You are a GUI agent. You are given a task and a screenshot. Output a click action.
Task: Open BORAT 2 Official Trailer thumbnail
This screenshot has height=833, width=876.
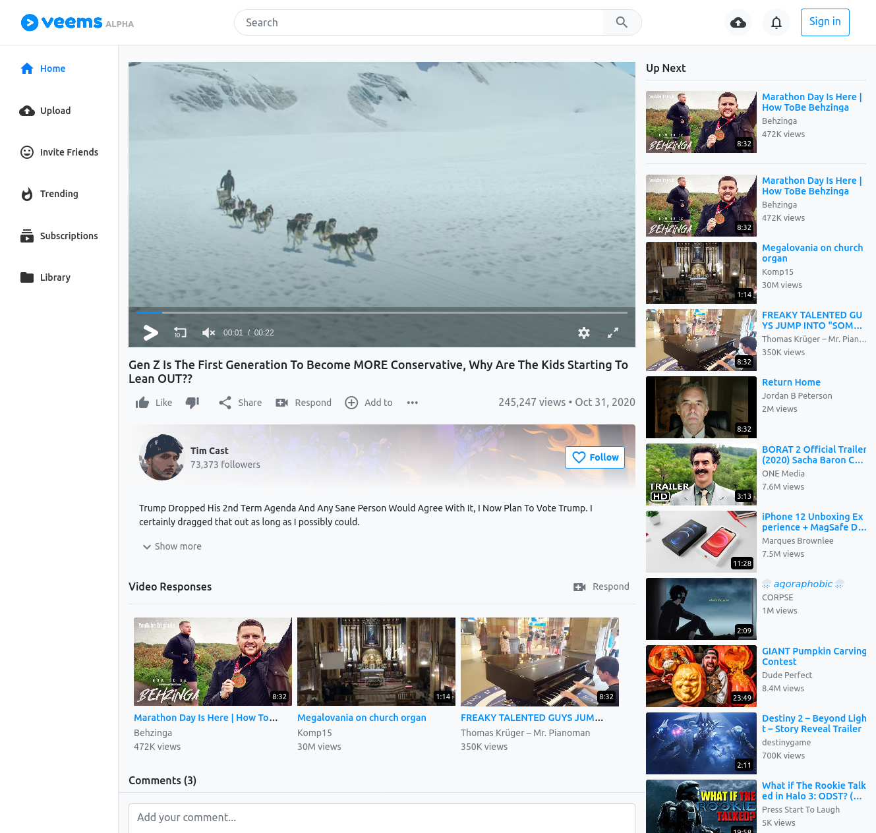click(x=701, y=474)
